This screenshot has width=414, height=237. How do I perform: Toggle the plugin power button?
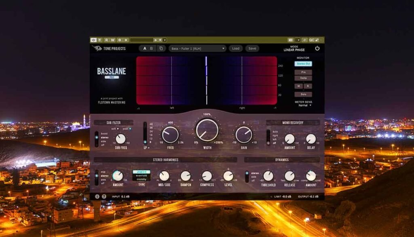click(x=317, y=49)
